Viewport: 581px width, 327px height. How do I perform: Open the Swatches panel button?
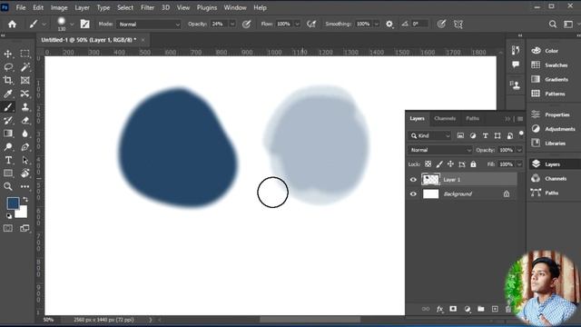click(549, 64)
